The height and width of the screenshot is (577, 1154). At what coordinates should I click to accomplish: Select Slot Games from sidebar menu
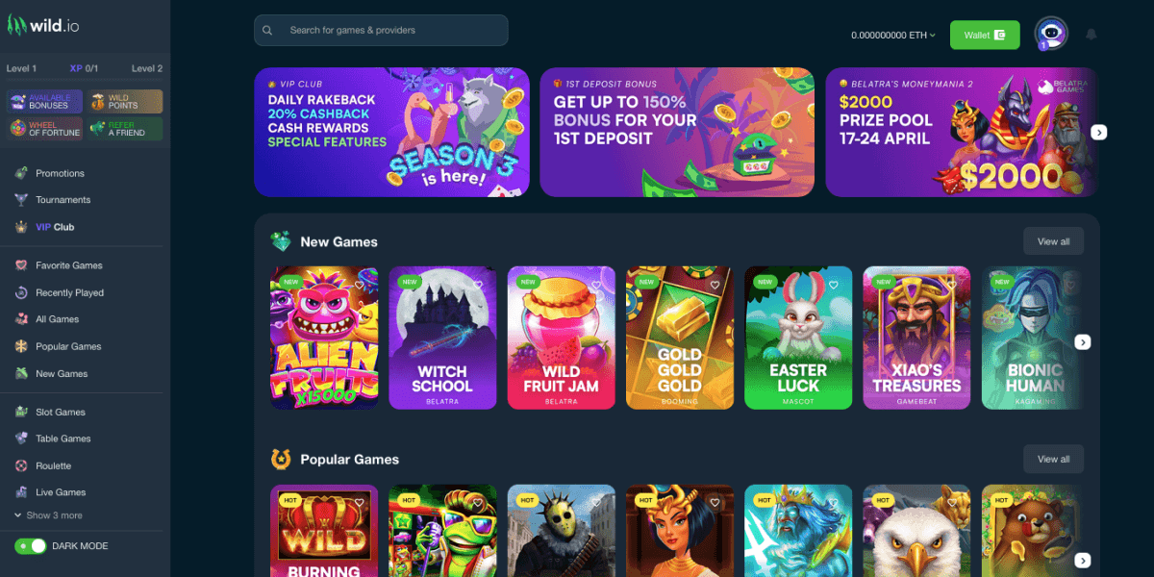point(61,412)
